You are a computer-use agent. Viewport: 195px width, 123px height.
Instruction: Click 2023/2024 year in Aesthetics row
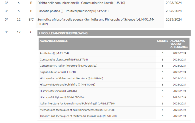(x=179, y=53)
